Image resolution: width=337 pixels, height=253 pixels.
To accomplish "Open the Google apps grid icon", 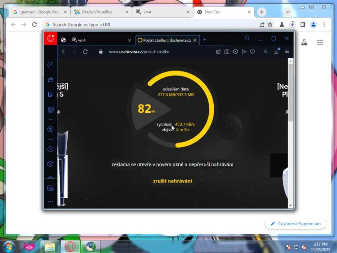I will [320, 42].
